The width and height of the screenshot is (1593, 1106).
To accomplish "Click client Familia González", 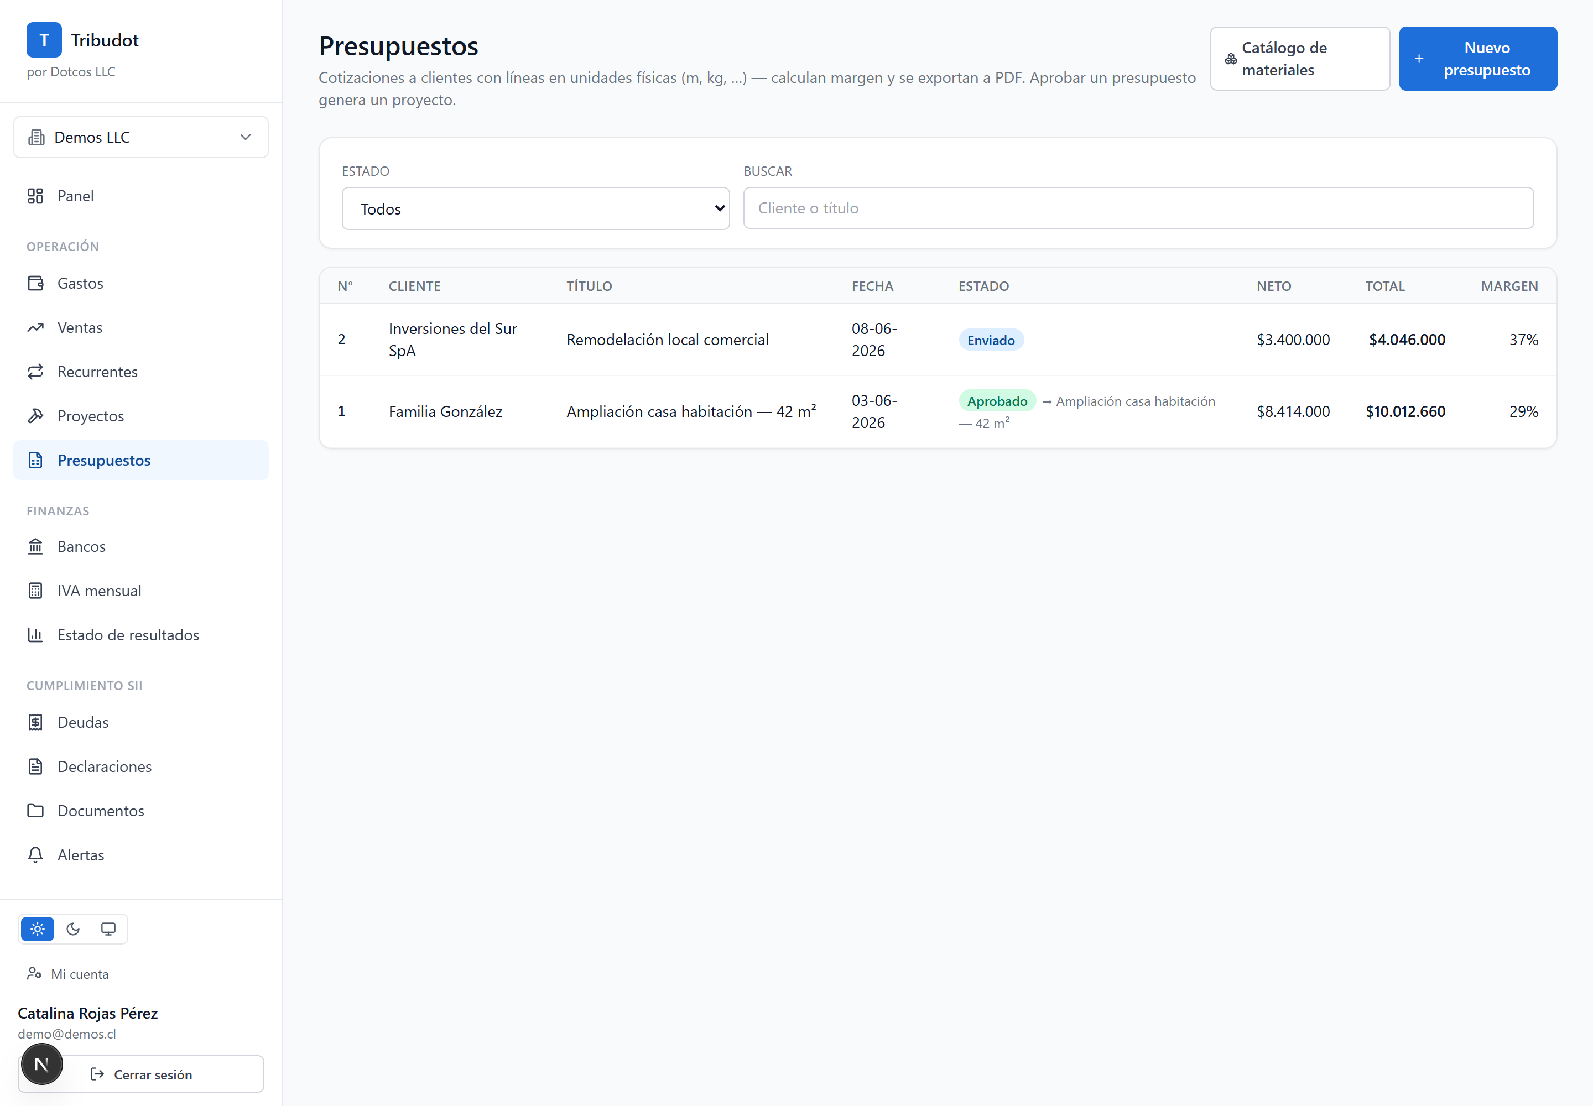I will tap(446, 411).
